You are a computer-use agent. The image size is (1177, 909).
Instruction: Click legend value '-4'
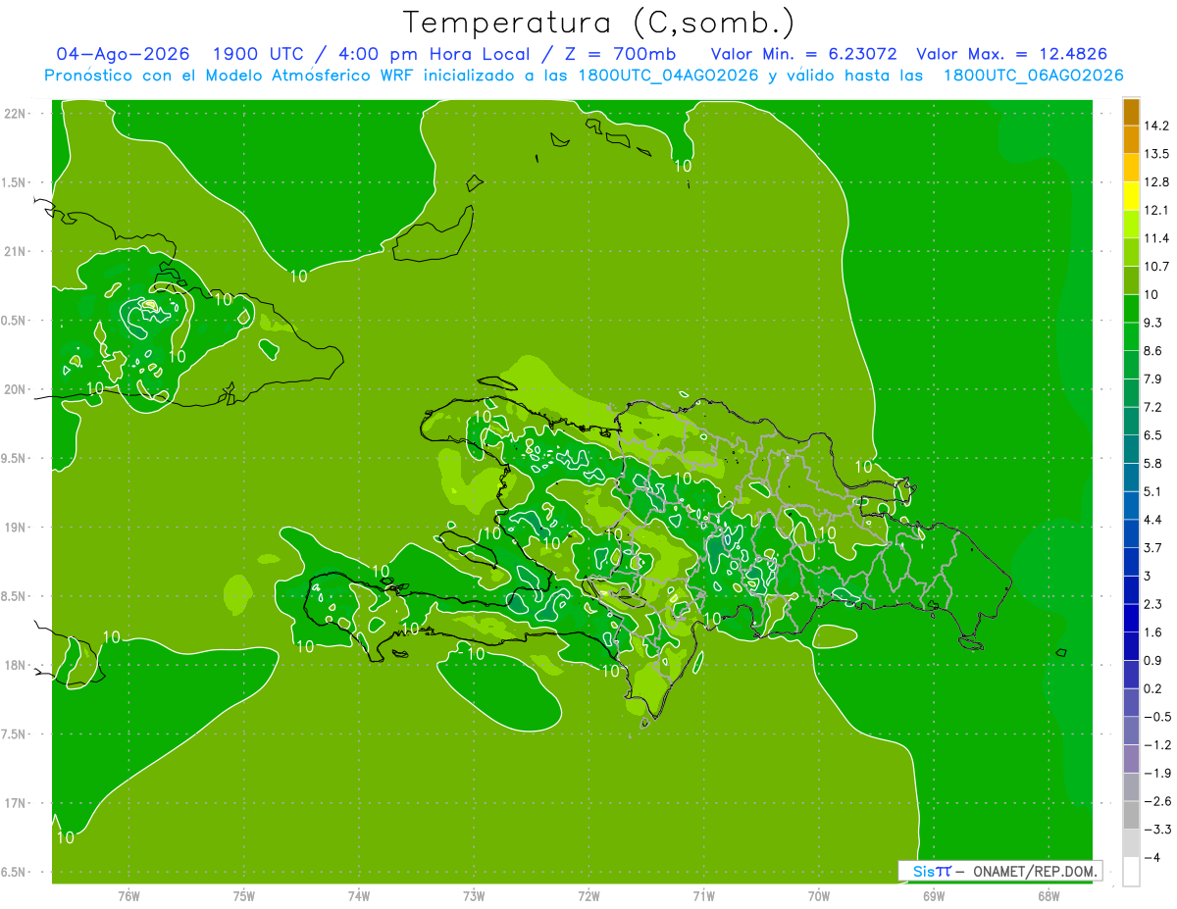click(1153, 857)
